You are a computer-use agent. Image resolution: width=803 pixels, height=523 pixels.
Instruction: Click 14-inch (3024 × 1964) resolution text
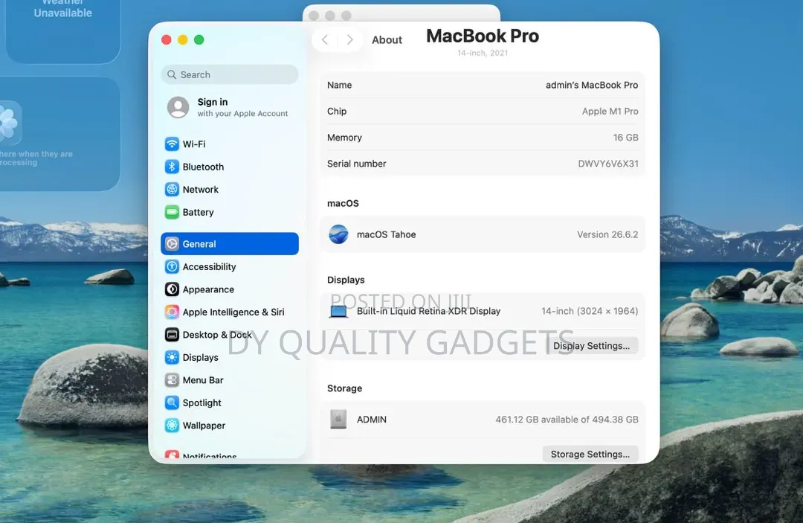590,311
